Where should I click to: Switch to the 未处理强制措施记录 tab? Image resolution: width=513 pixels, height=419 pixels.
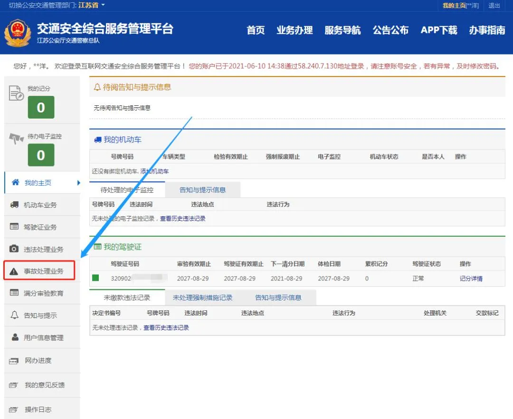(x=203, y=298)
